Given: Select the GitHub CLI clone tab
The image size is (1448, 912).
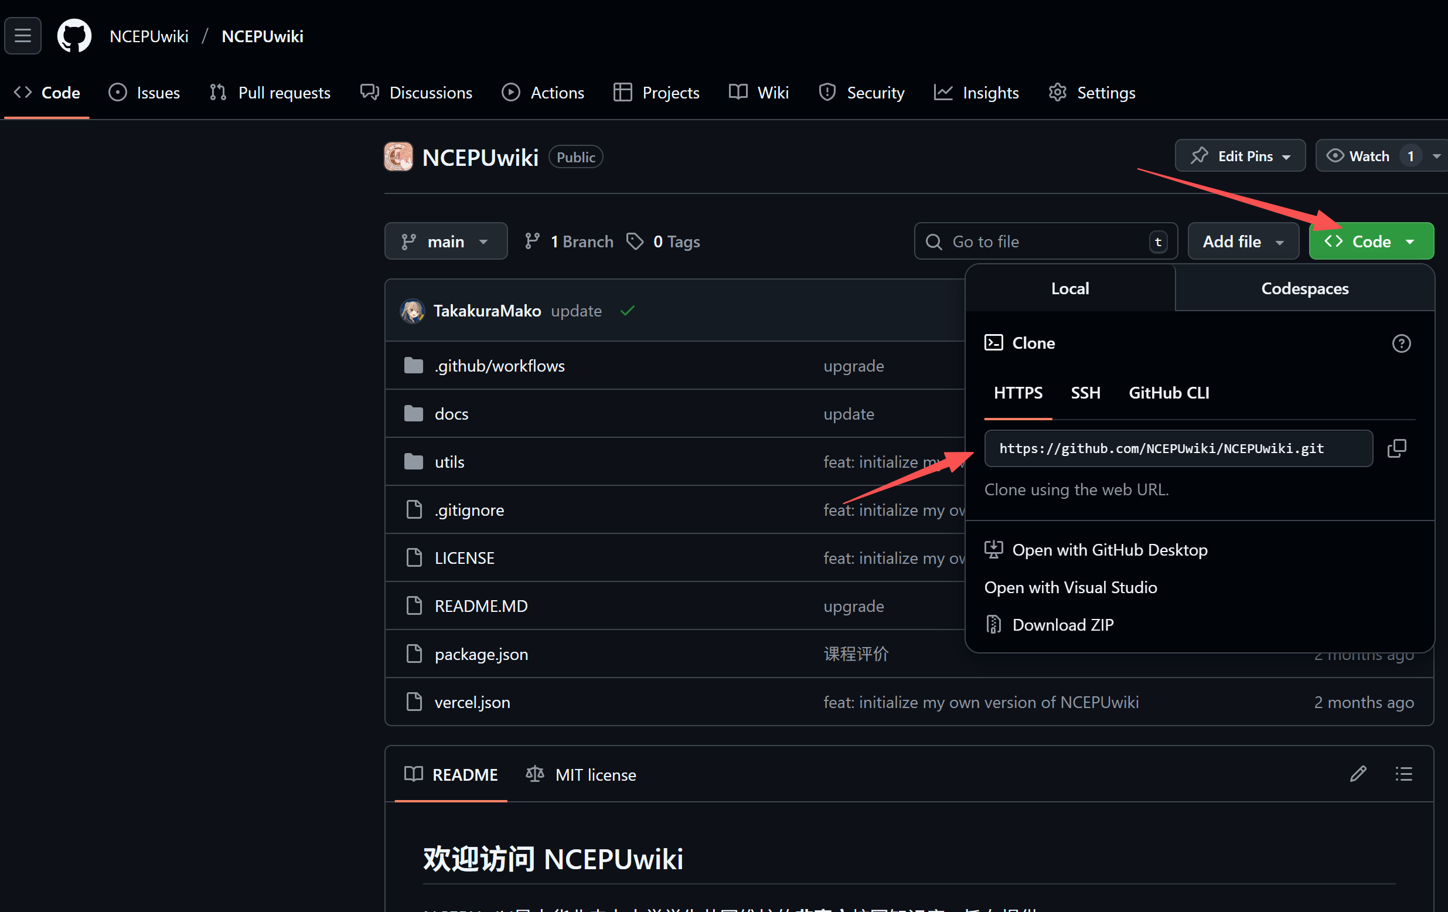Looking at the screenshot, I should tap(1168, 393).
